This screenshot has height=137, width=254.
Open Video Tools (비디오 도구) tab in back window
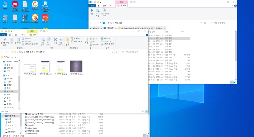(x=122, y=5)
